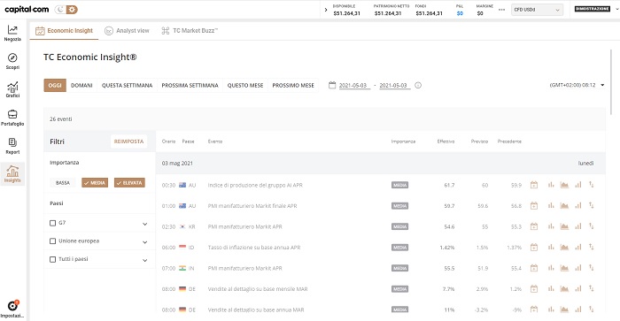The width and height of the screenshot is (620, 321).
Task: Select QUESTA SETTIMANA date filter
Action: [x=127, y=85]
